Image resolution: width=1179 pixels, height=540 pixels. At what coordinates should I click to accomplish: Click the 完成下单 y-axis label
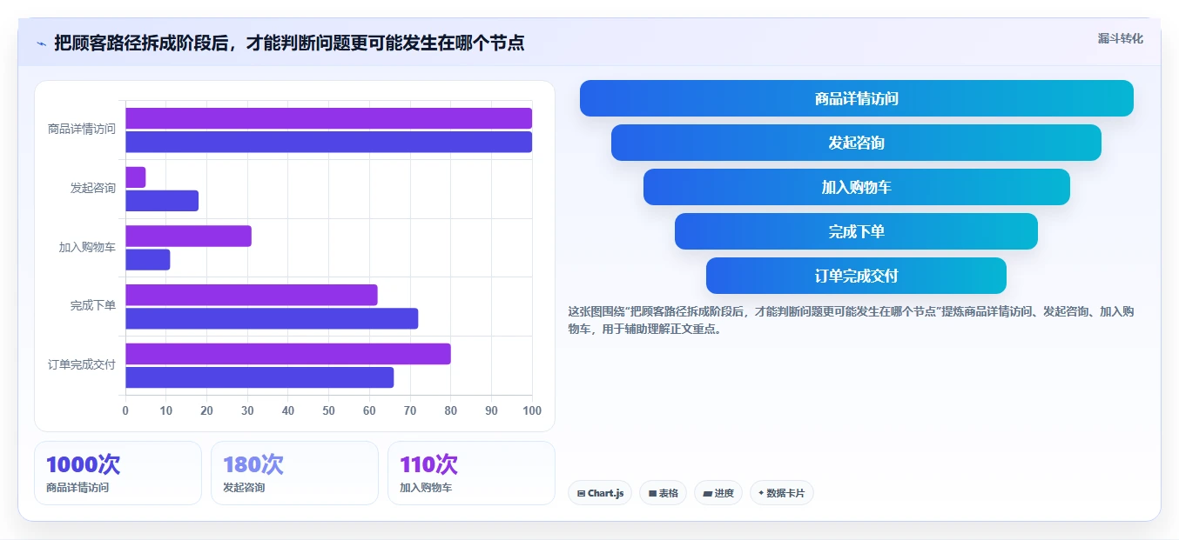93,306
